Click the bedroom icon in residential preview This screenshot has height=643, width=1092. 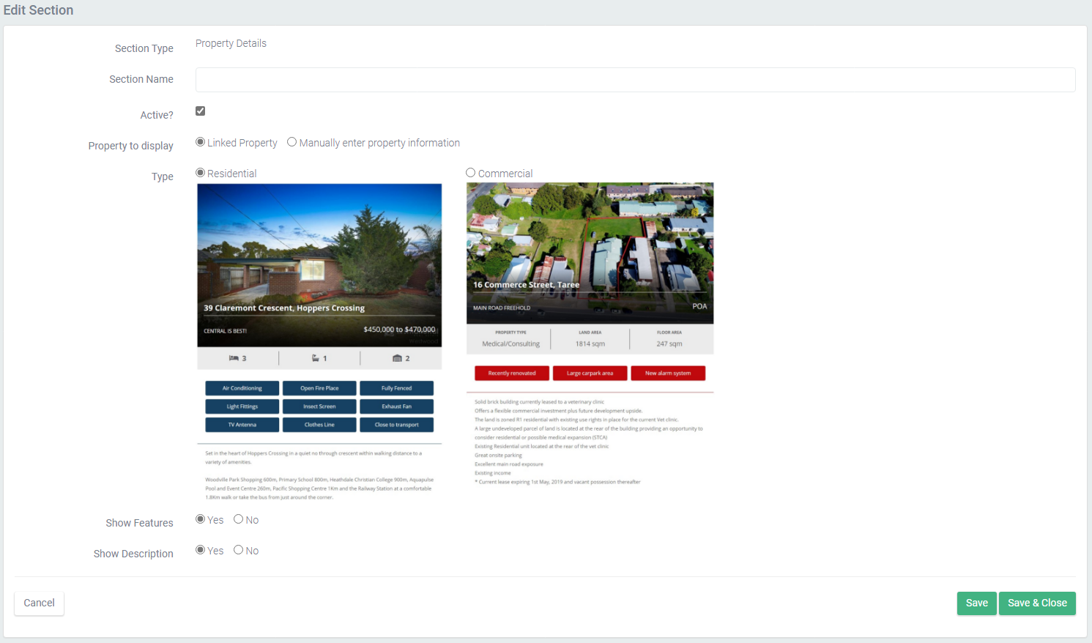(x=234, y=358)
